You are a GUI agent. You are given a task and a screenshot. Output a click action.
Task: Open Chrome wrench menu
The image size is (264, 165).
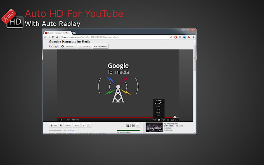tap(193, 37)
